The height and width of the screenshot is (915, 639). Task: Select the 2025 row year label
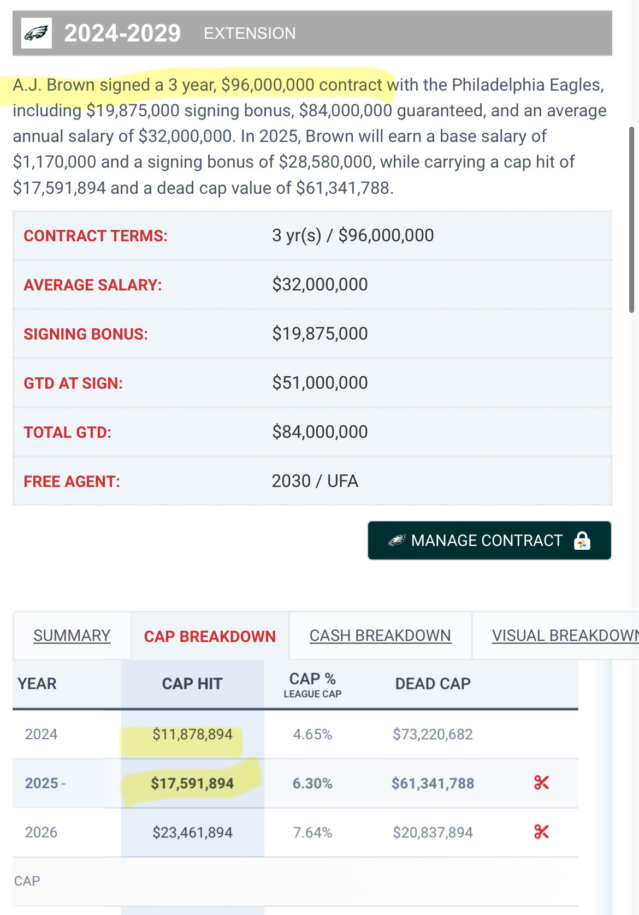click(x=42, y=783)
